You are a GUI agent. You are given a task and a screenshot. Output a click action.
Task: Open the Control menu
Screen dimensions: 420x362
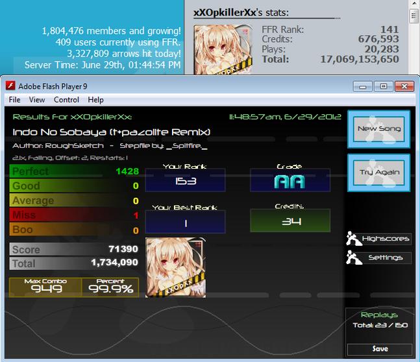(x=66, y=100)
